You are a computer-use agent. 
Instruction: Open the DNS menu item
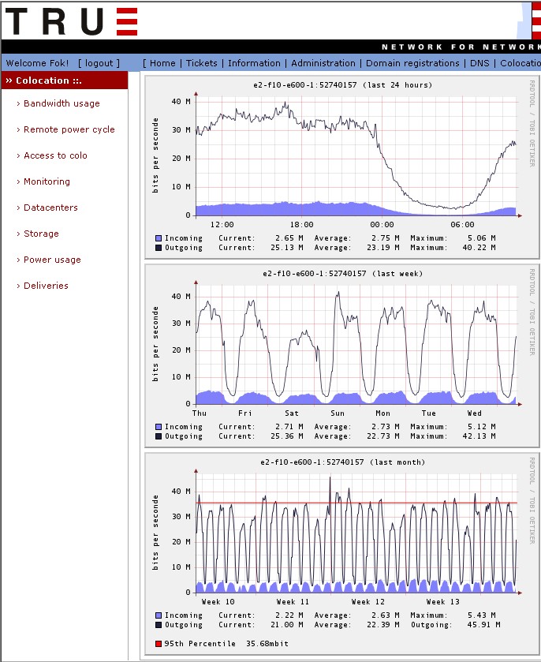479,63
